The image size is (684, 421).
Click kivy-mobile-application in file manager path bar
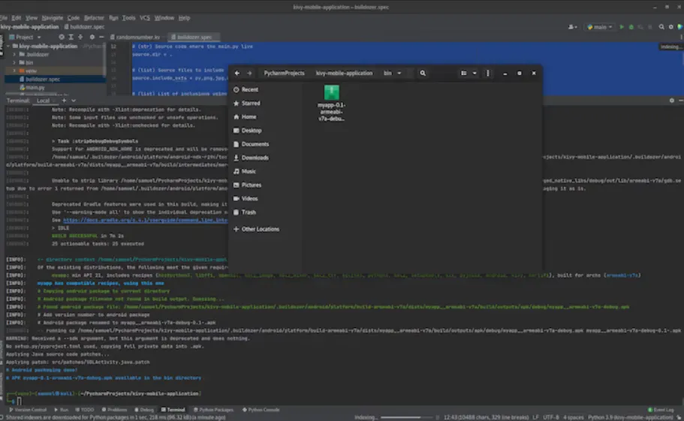point(344,74)
